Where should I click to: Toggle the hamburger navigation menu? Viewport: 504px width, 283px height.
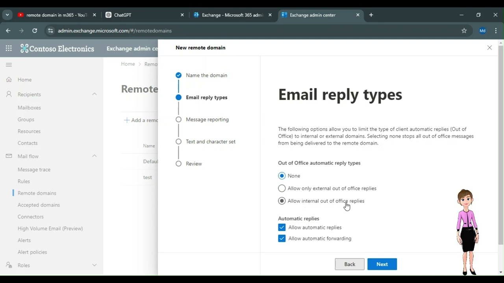tap(9, 65)
